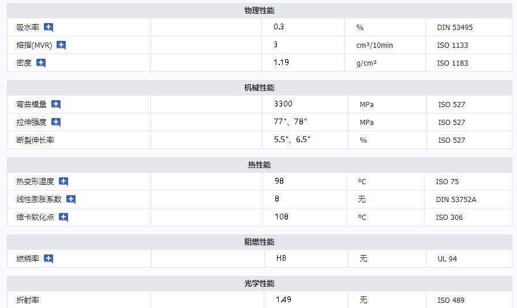Click the 阻燃性能 section header

(259, 242)
